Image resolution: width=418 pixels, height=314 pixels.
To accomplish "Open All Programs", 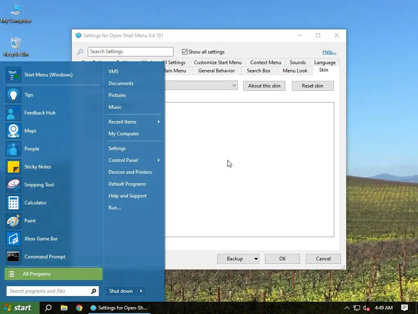I will tap(53, 274).
